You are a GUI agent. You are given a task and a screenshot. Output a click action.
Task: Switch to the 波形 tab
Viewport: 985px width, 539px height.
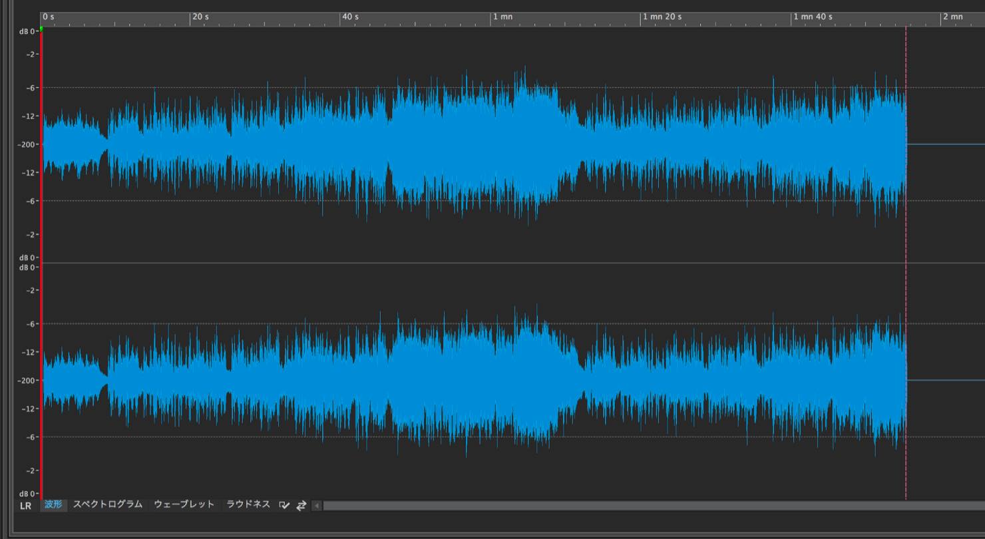(53, 504)
